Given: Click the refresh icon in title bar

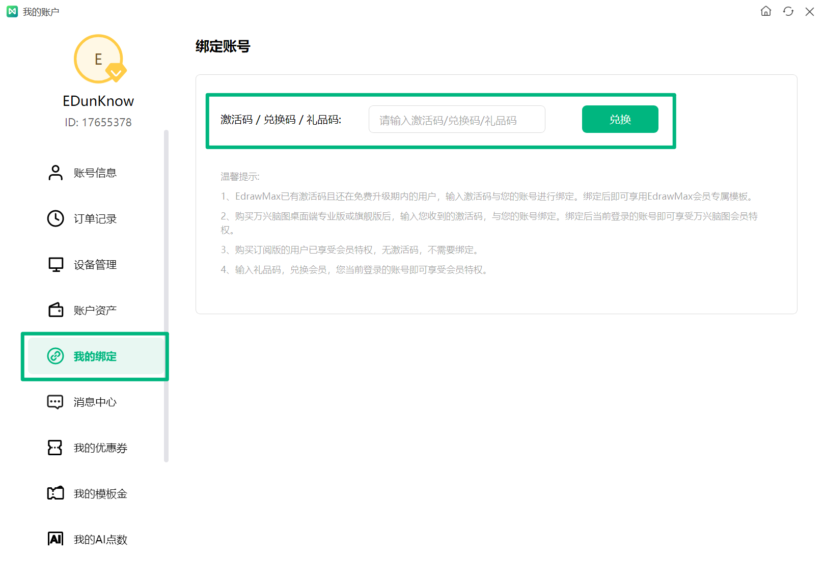Looking at the screenshot, I should click(x=788, y=11).
